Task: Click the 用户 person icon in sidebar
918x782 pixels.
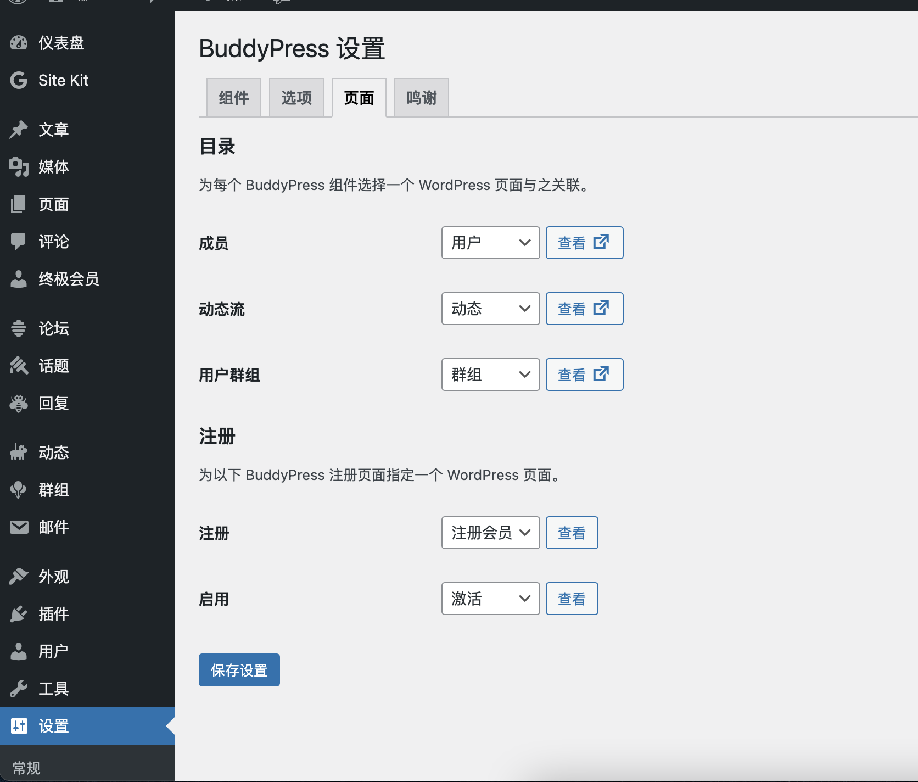Action: pyautogui.click(x=19, y=651)
